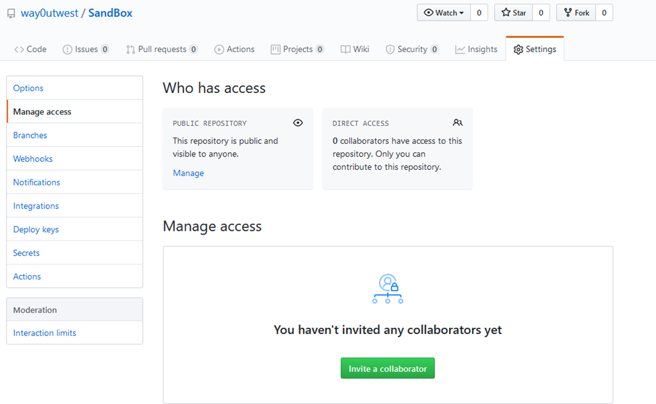Image resolution: width=656 pixels, height=404 pixels.
Task: Fork the SandBox repository
Action: coord(575,13)
